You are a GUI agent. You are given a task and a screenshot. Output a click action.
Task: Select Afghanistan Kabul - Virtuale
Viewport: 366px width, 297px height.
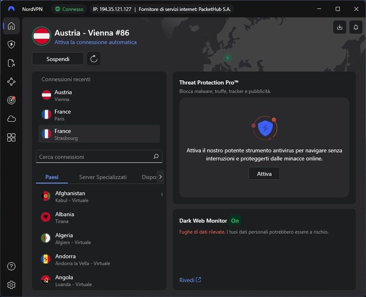click(x=99, y=196)
